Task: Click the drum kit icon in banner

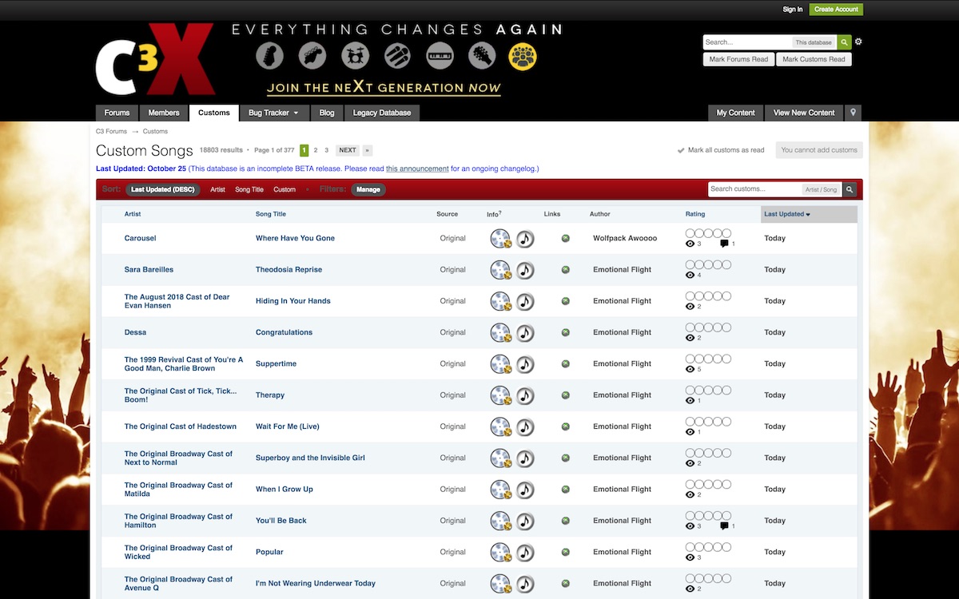Action: (x=355, y=56)
